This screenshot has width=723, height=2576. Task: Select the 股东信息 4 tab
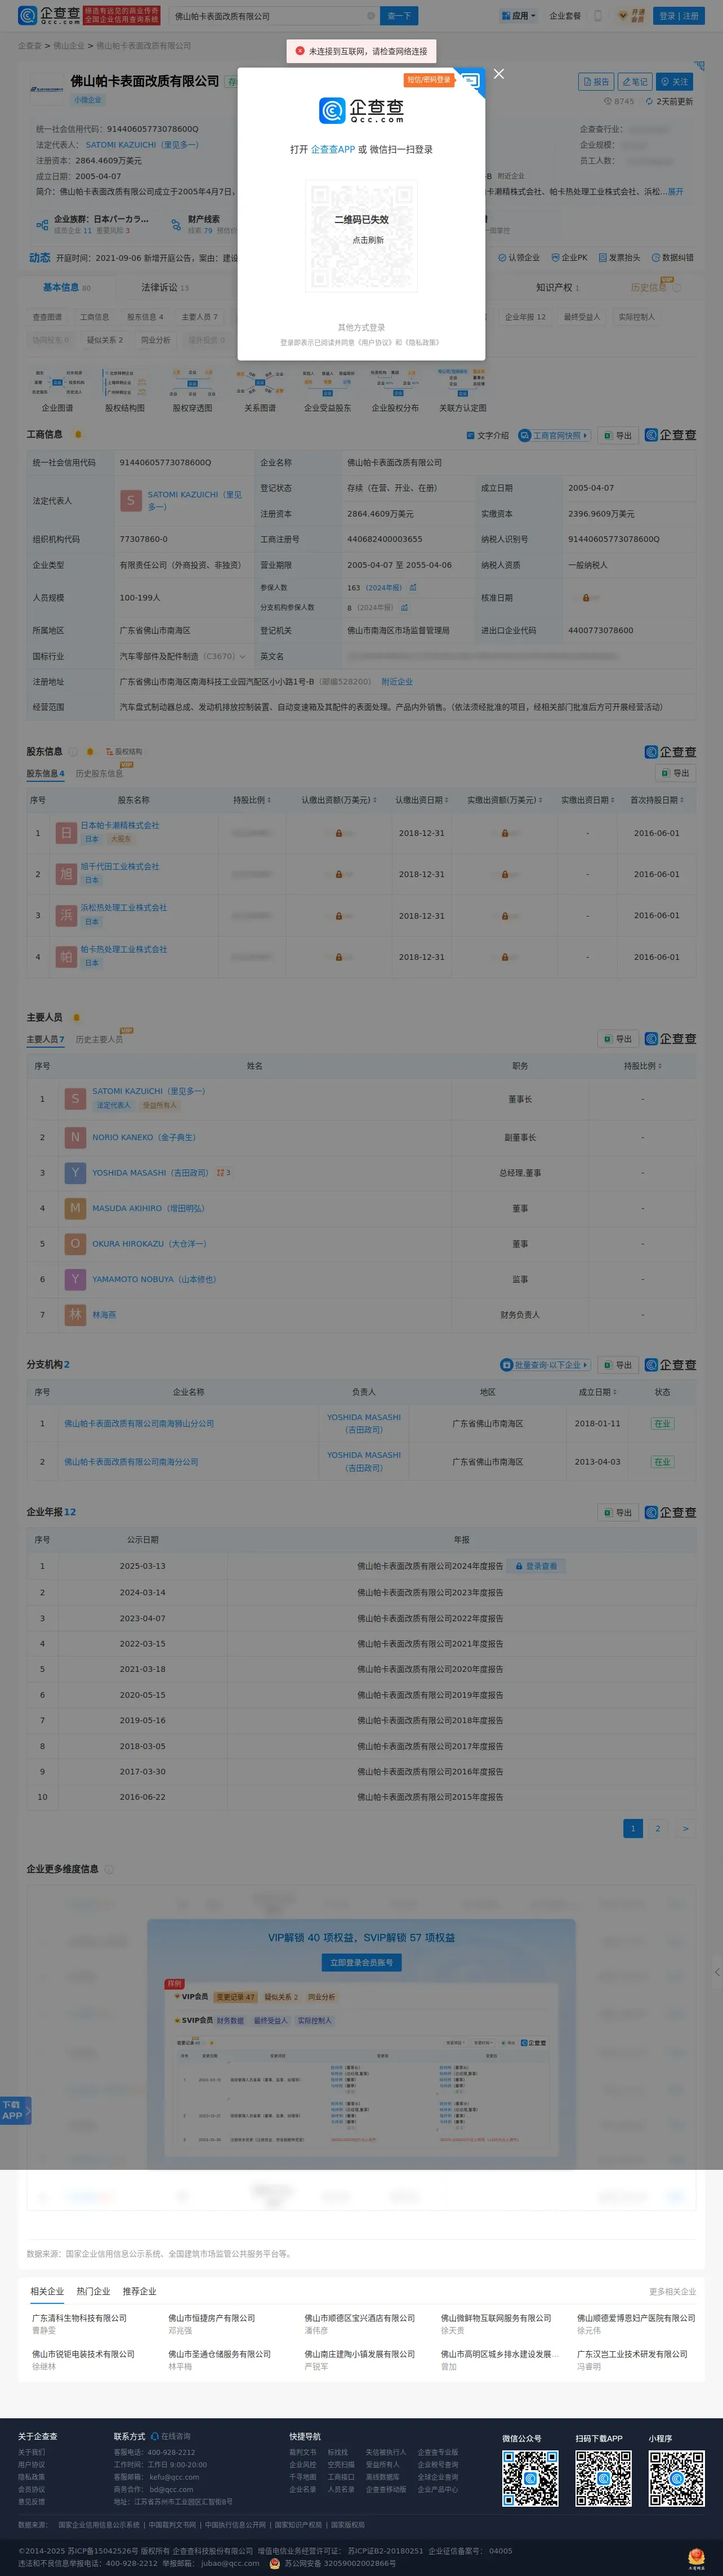point(45,774)
